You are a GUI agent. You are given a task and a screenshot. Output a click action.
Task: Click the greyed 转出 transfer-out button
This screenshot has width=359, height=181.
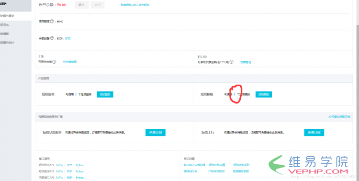98,5
